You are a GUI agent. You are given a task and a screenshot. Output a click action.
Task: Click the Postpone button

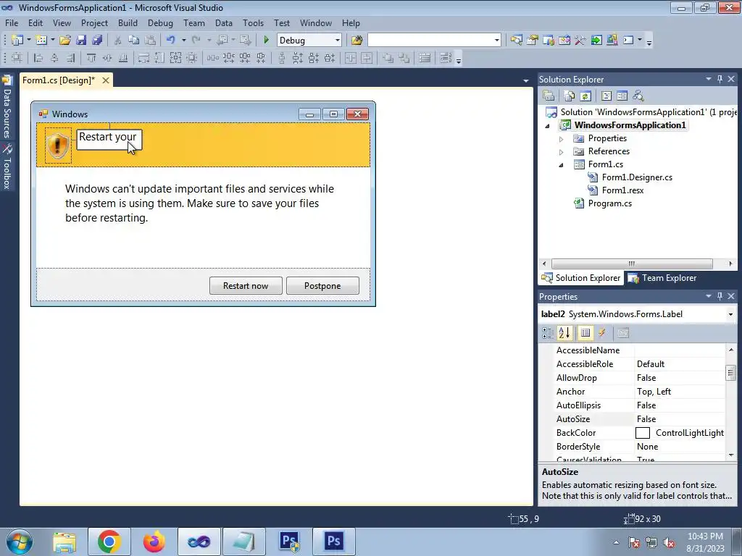pos(322,285)
